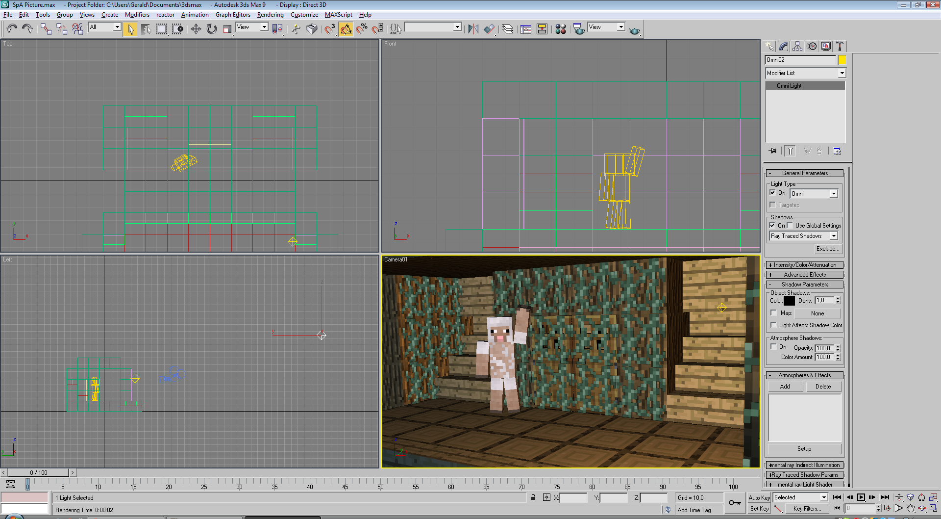
Task: Switch to the Utilities hammer tab
Action: click(840, 46)
